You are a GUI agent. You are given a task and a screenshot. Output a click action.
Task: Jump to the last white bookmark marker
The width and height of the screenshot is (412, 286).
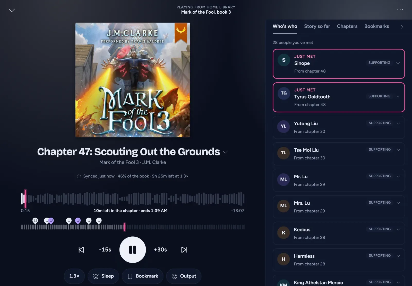pyautogui.click(x=99, y=221)
